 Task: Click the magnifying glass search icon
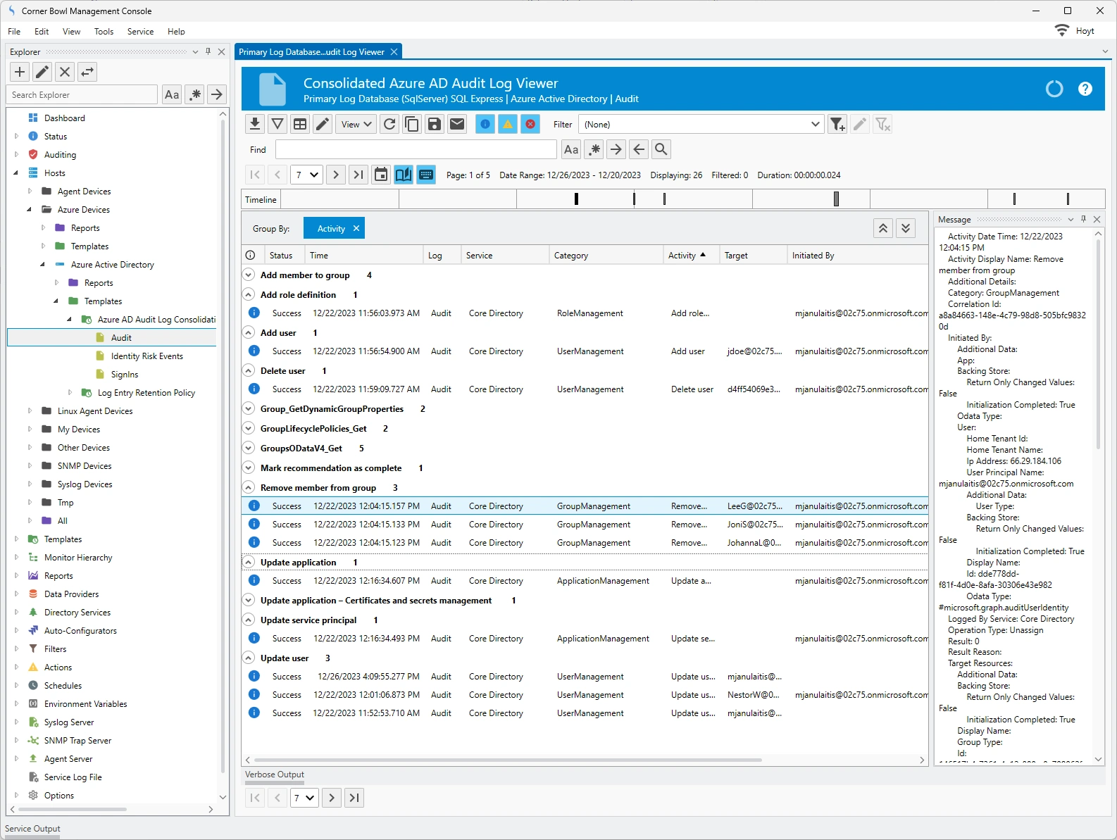[661, 149]
